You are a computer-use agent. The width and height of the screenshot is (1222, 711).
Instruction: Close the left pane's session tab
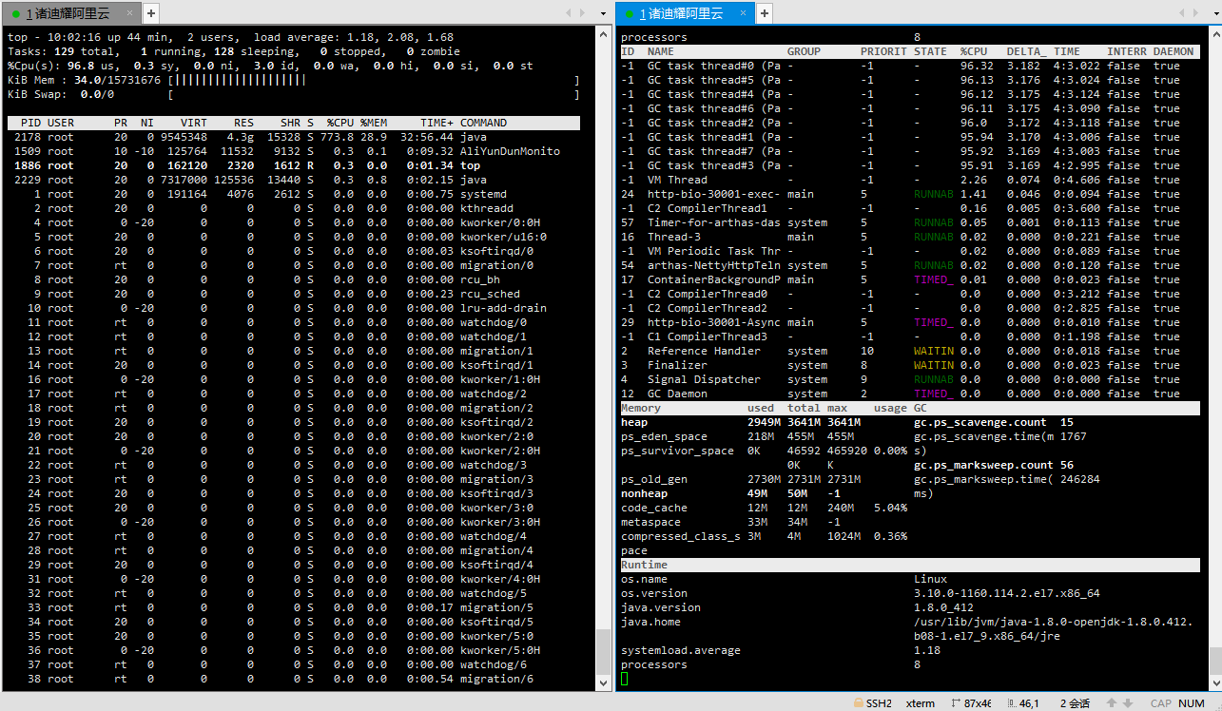(x=129, y=13)
